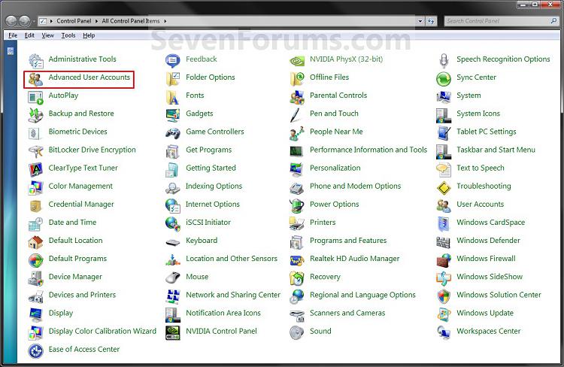Viewport: 564px width, 367px height.
Task: Open the Indexing Options link
Action: coord(214,186)
